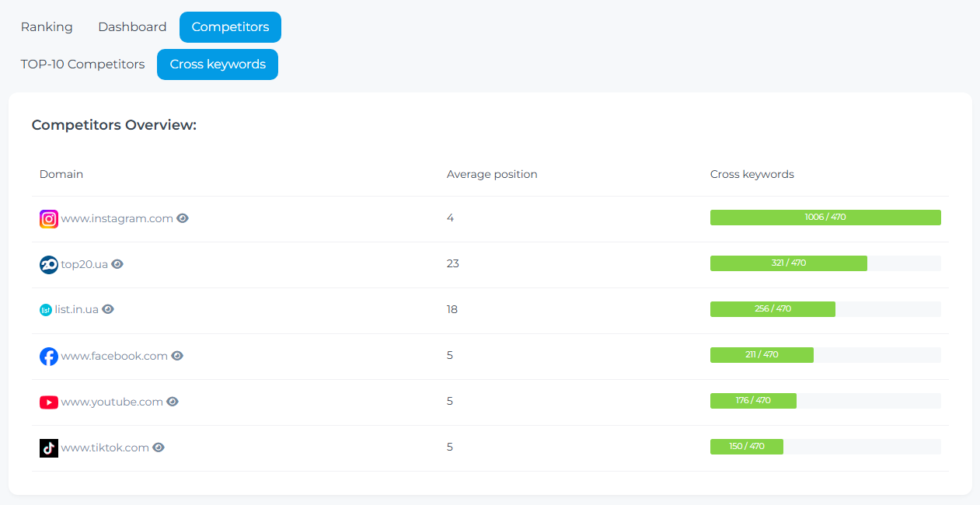Click the list.in.ua favicon icon

click(46, 310)
